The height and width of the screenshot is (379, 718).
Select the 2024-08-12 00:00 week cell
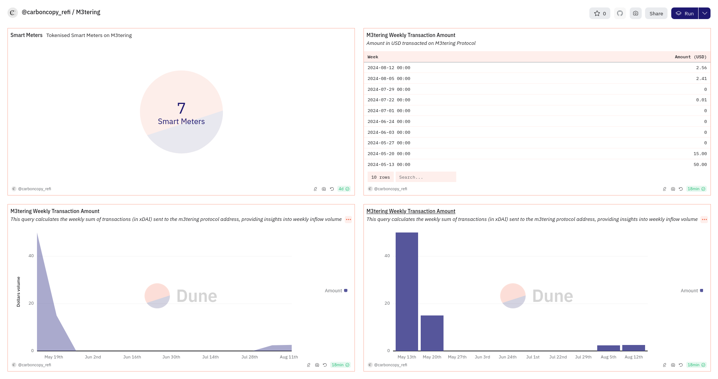pos(389,68)
